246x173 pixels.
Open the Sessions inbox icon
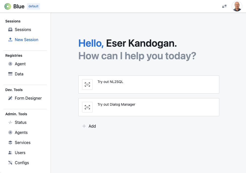pos(10,30)
